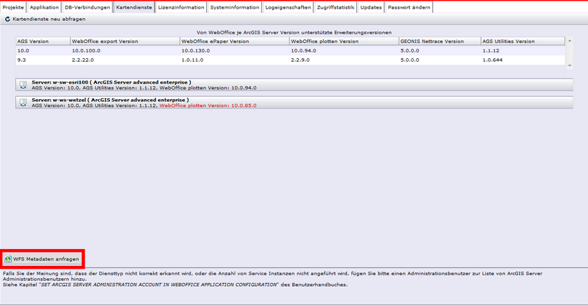Screen dimensions: 588x305
Task: Open the Projekte tab
Action: tap(13, 7)
